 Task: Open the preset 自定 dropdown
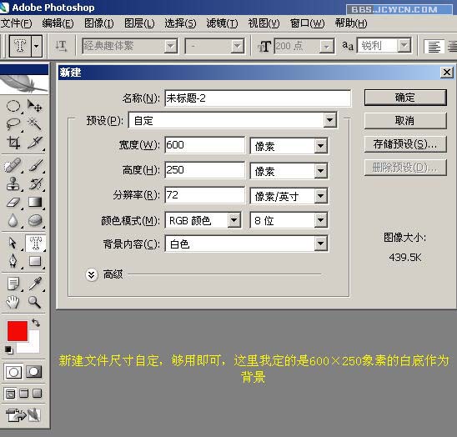click(329, 120)
